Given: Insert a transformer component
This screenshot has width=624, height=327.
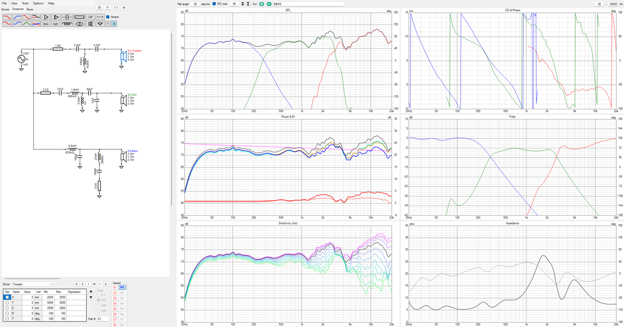Looking at the screenshot, I should pos(79,23).
